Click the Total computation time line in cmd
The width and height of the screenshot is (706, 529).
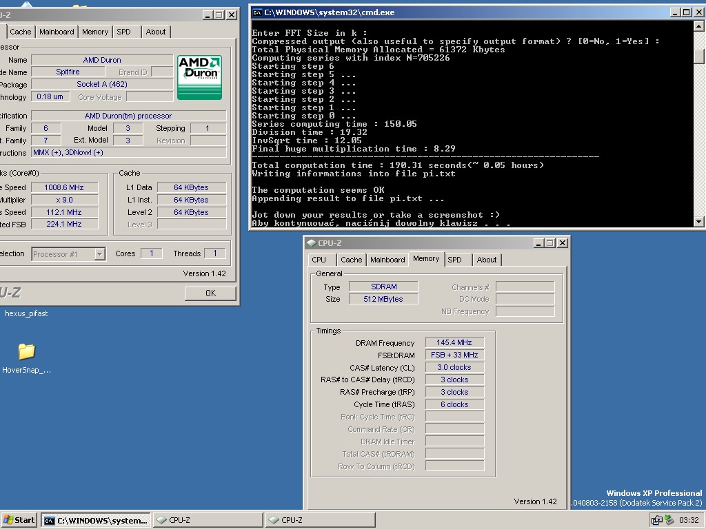pyautogui.click(x=398, y=165)
